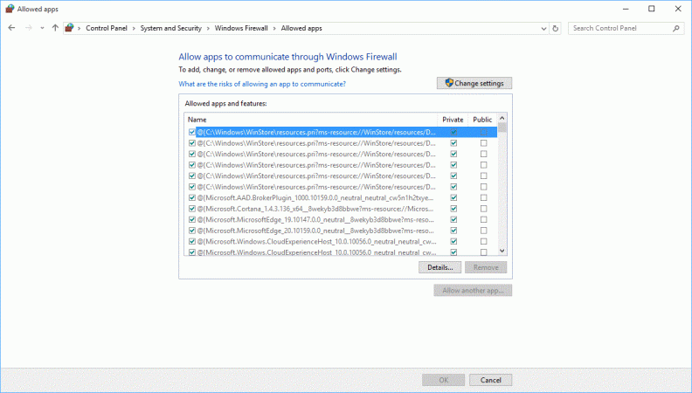The image size is (692, 393).
Task: Open the address bar history dropdown
Action: 543,28
